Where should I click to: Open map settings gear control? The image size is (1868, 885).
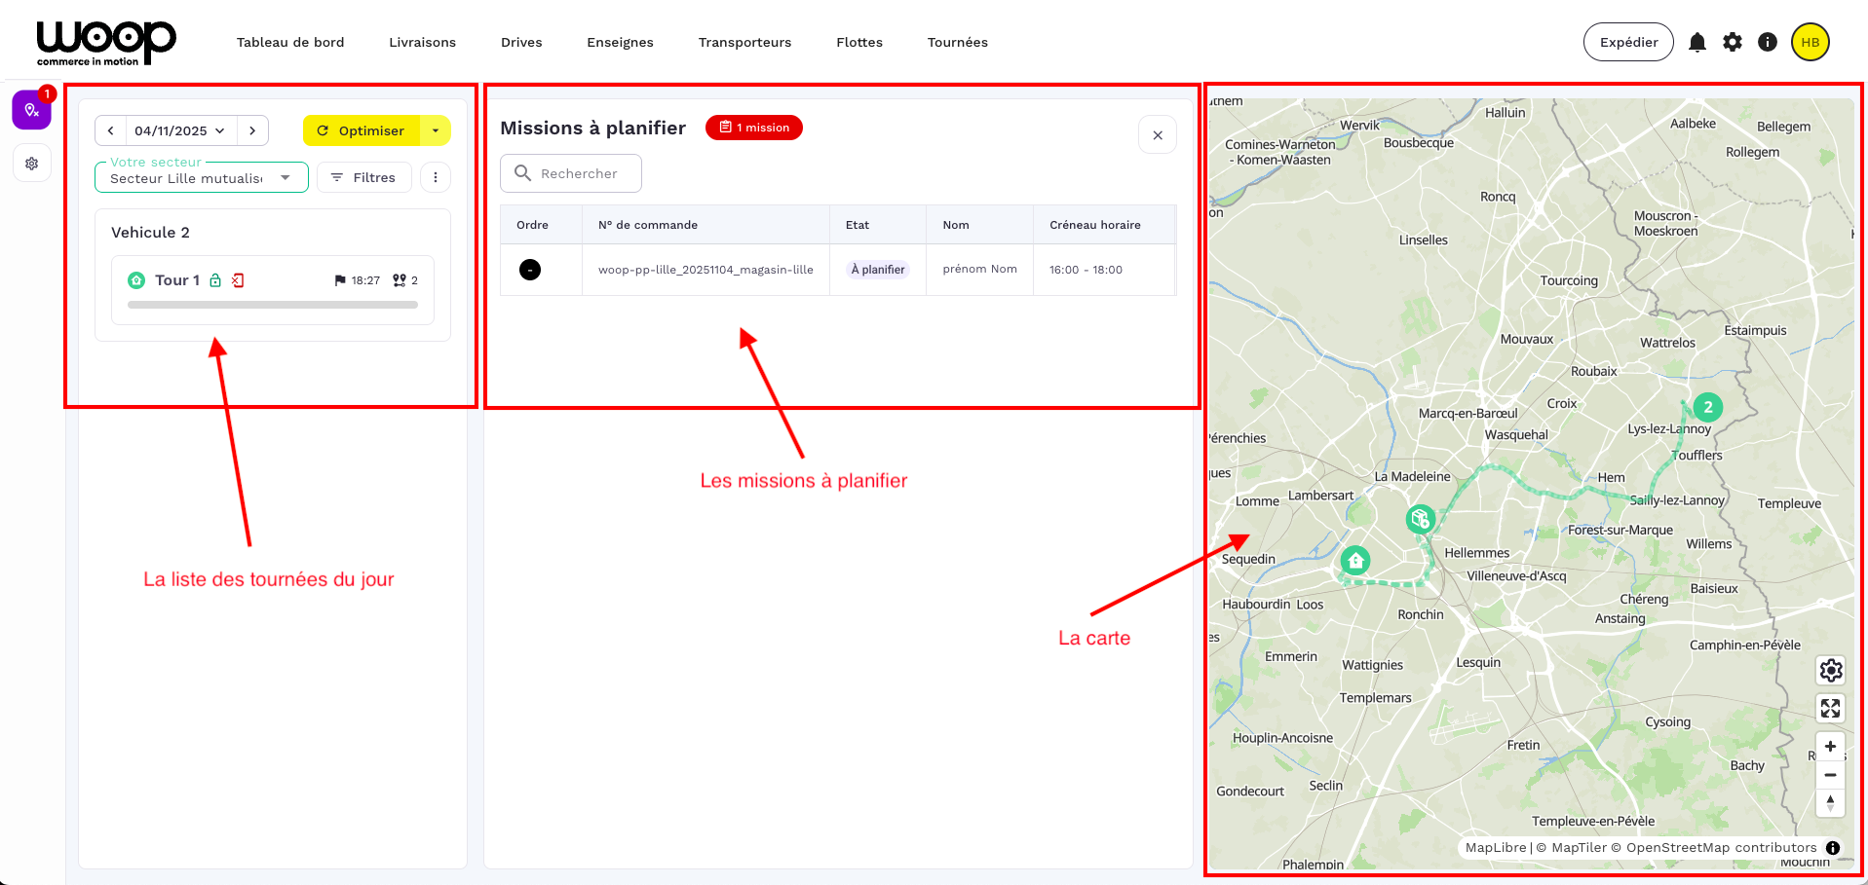[1830, 670]
